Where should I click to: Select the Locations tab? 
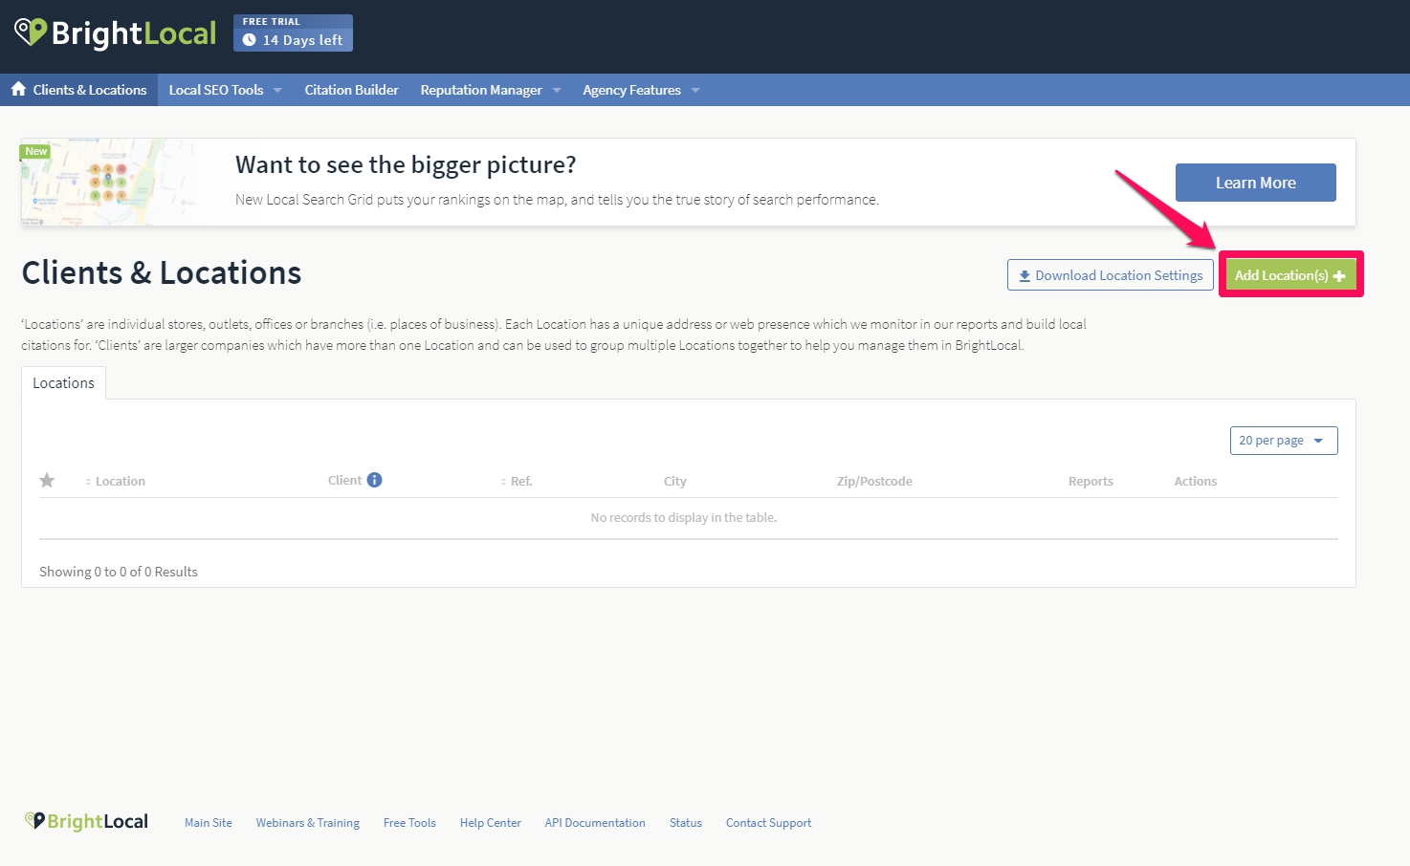click(x=63, y=383)
